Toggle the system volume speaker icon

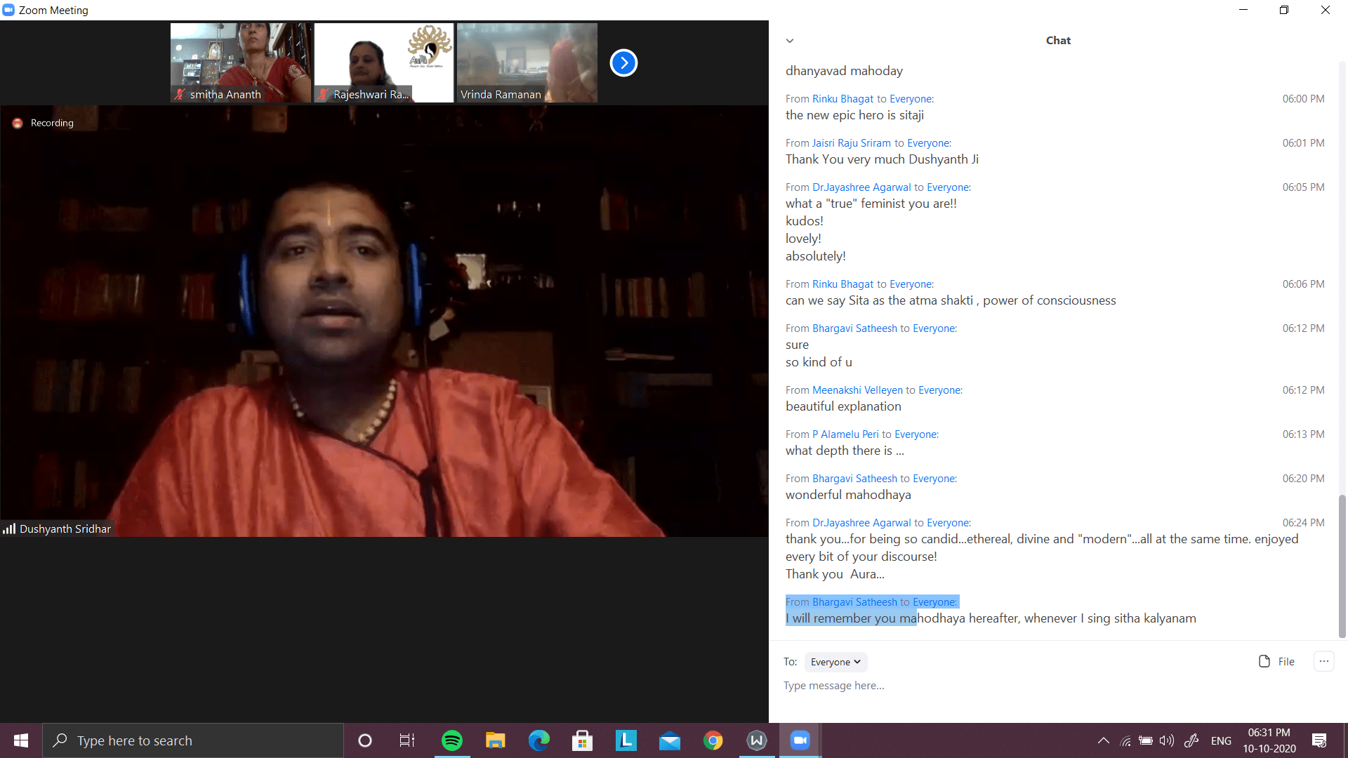[1166, 740]
